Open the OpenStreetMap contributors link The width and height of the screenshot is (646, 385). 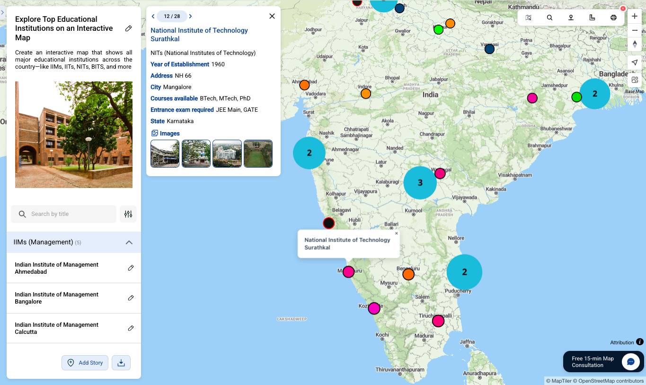(609, 381)
